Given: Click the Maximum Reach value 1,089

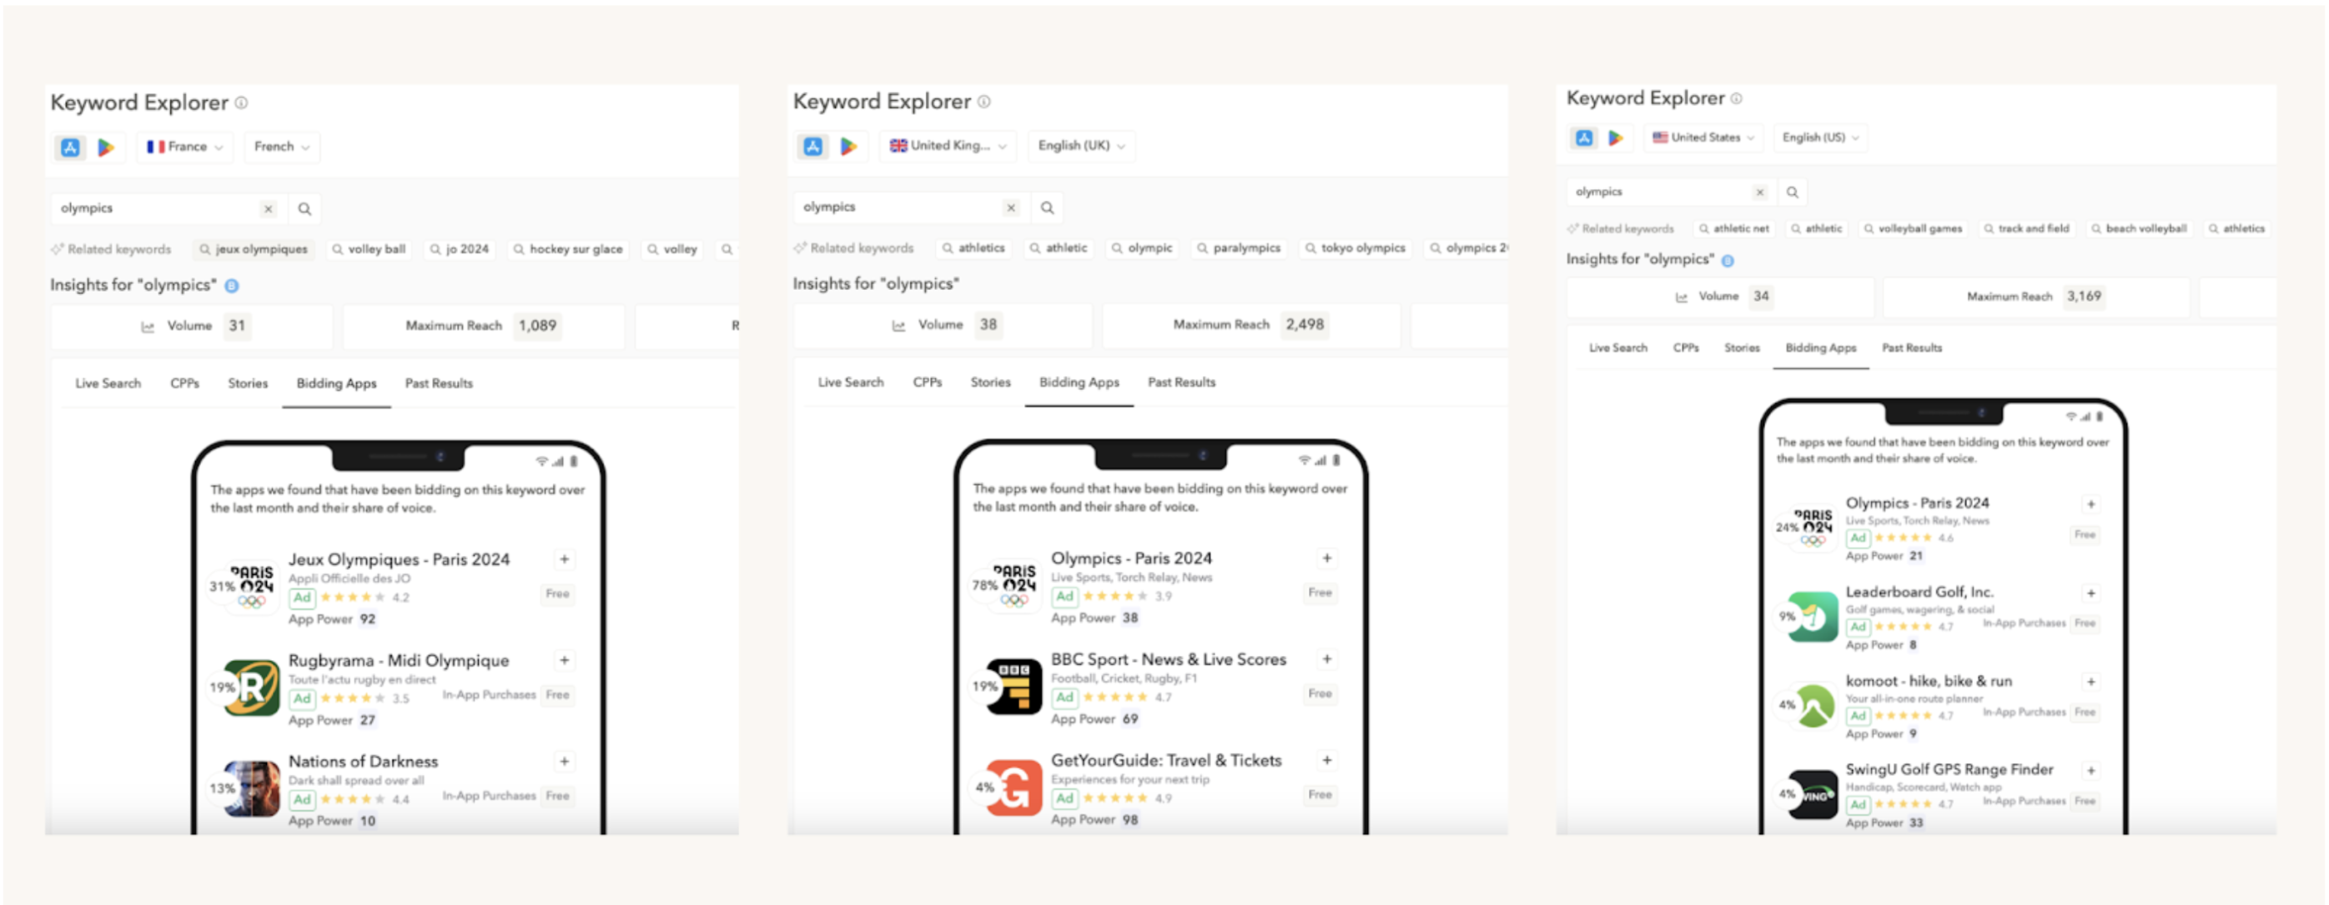Looking at the screenshot, I should [x=537, y=327].
